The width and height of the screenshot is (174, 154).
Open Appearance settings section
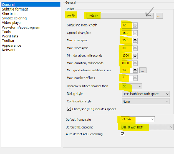(x=12, y=45)
